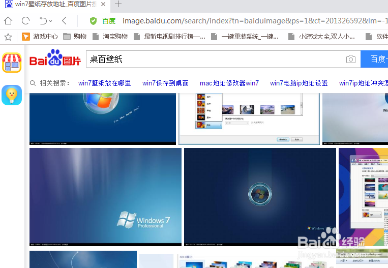Go back with the left chevron
Screen dimensions: 388x268
click(x=65, y=21)
